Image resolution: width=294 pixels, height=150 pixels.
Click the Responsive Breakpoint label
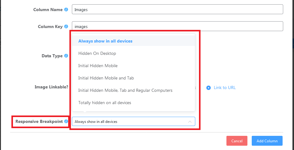tap(39, 122)
